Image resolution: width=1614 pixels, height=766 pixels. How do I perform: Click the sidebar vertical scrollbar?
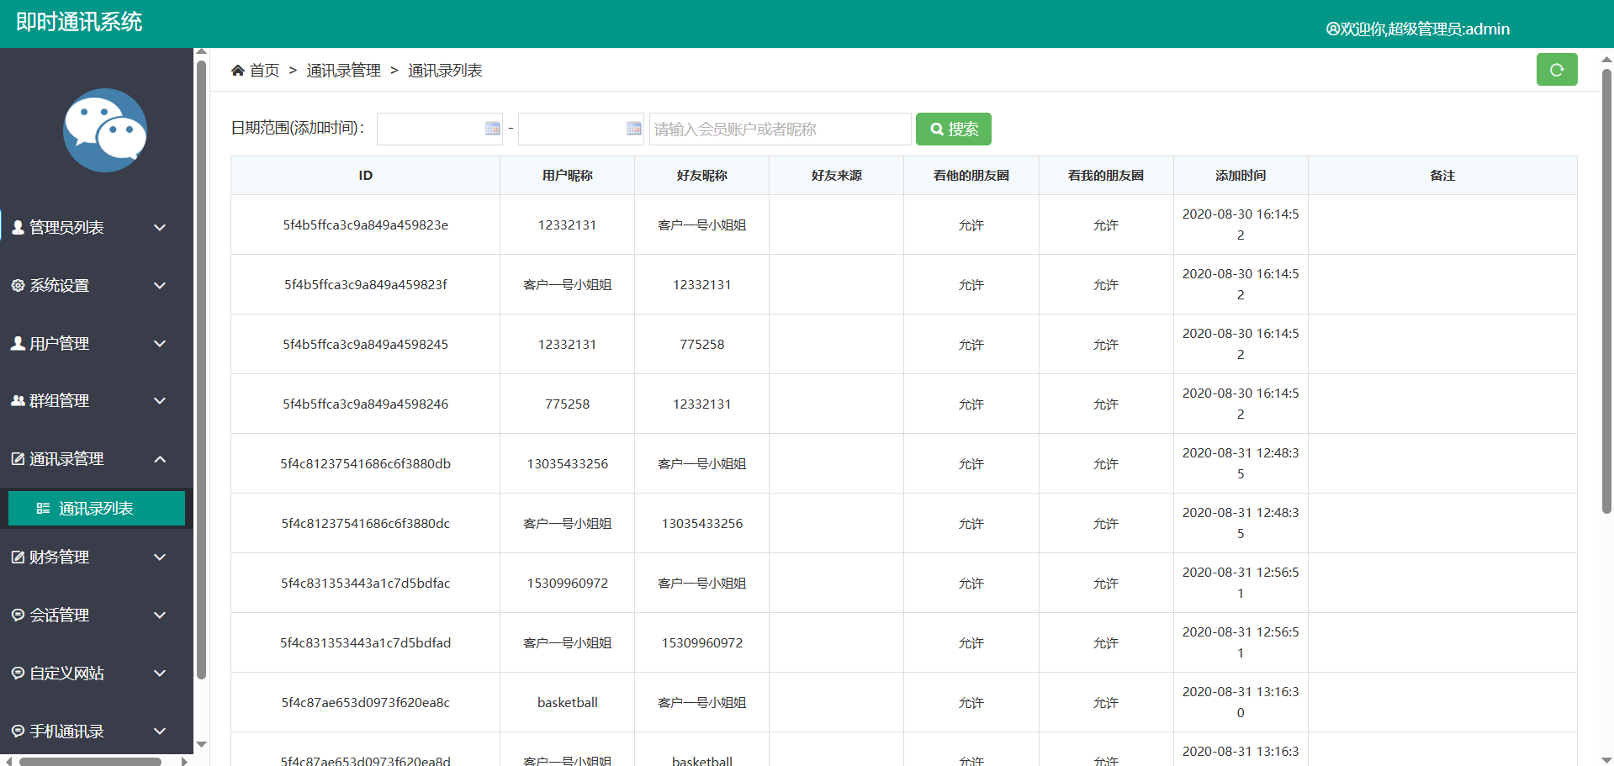(x=201, y=370)
